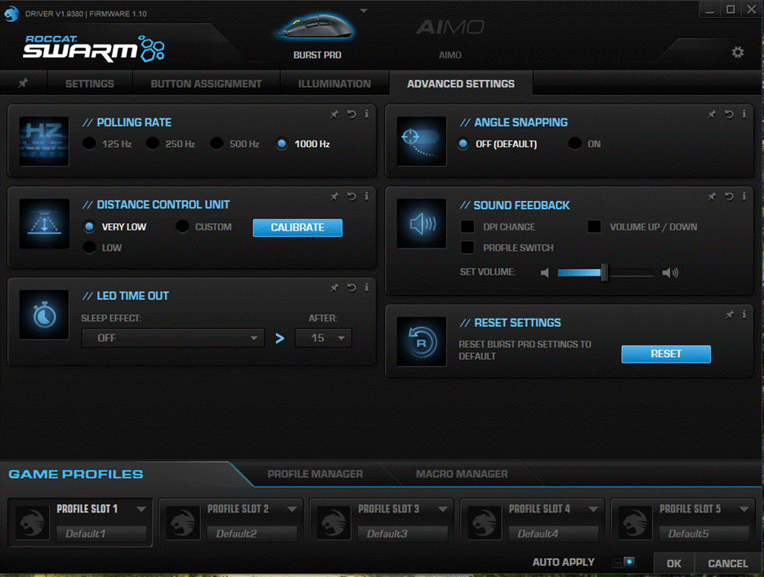Select 1000 Hz polling rate
Viewport: 764px width, 577px height.
click(x=282, y=144)
